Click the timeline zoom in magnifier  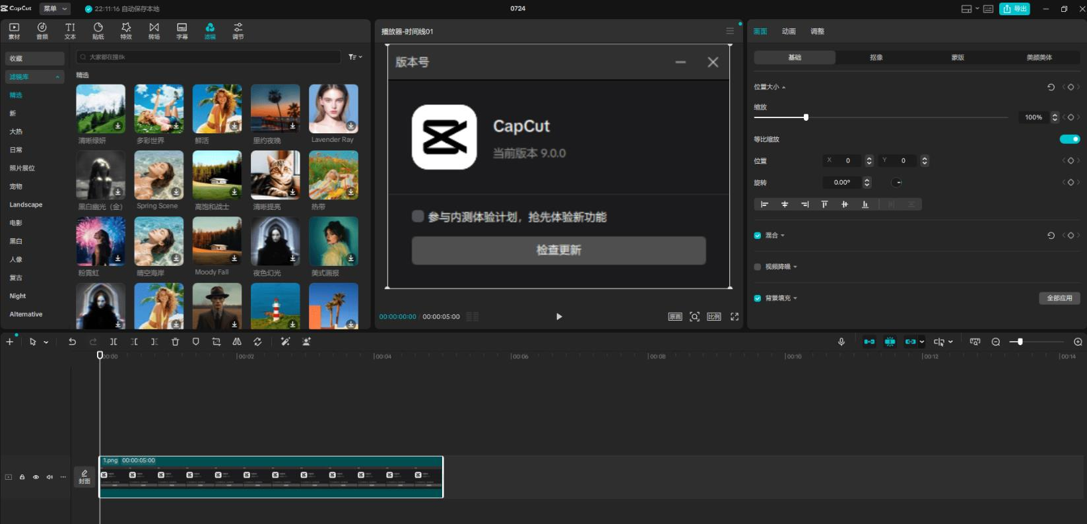[x=1078, y=342]
